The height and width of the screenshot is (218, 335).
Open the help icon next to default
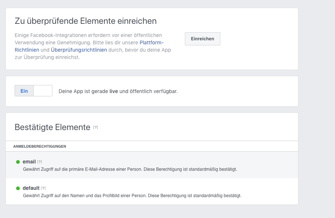pos(43,188)
